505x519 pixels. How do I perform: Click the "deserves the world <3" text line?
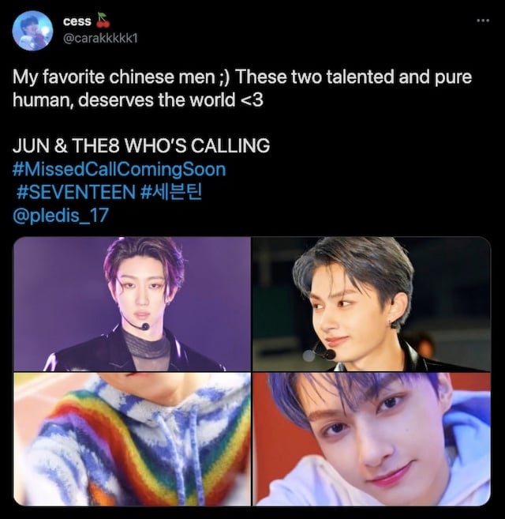tap(170, 100)
